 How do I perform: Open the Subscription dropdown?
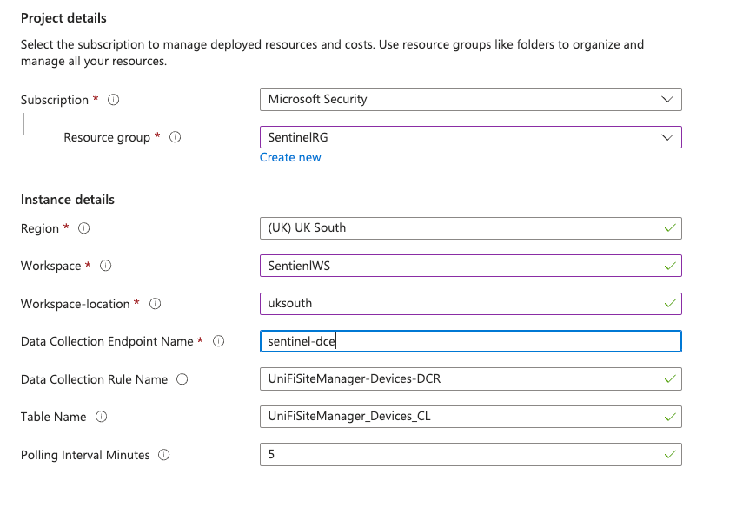pos(469,100)
